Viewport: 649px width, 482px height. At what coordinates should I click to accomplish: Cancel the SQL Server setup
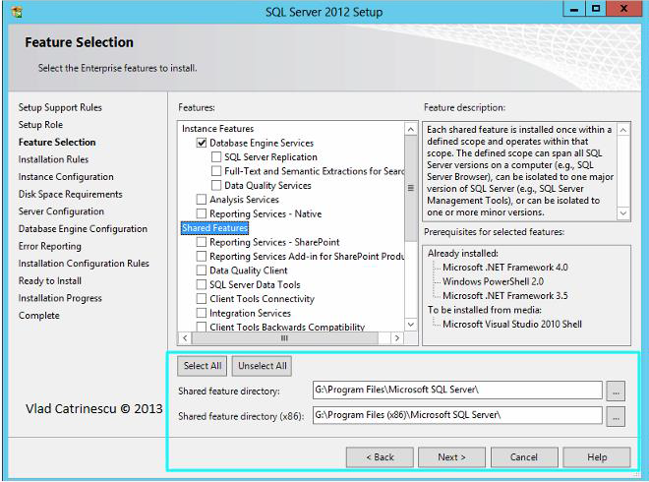click(524, 457)
